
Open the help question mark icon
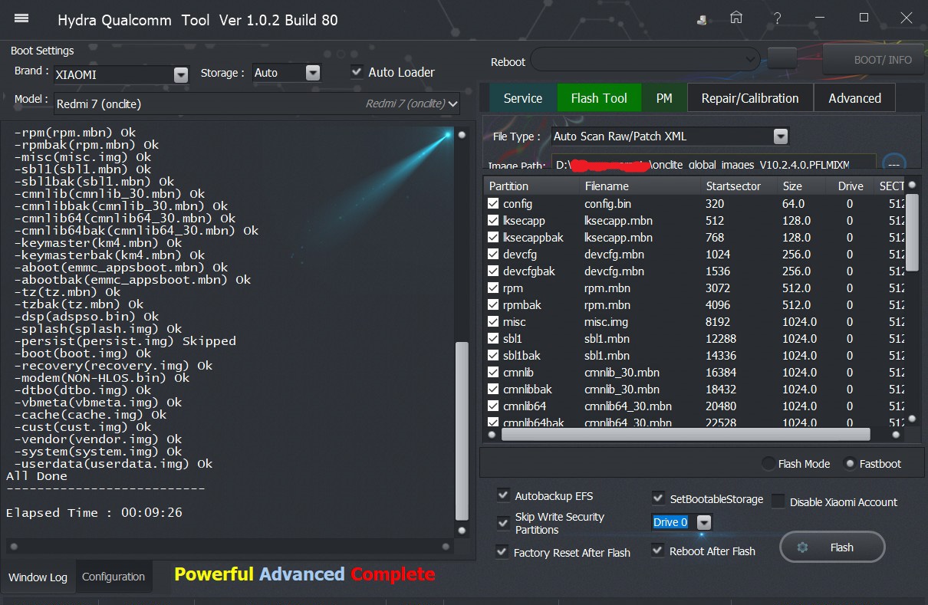click(x=778, y=18)
